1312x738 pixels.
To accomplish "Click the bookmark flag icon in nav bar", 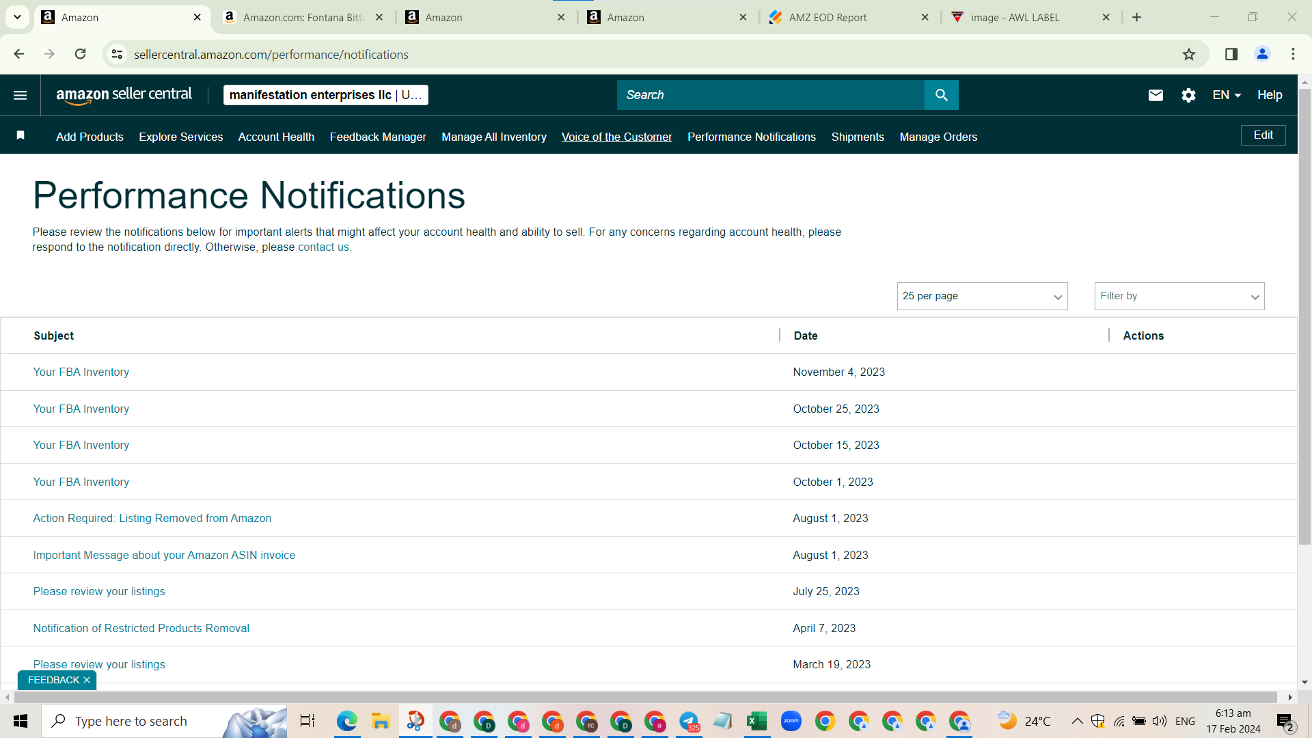I will (20, 135).
